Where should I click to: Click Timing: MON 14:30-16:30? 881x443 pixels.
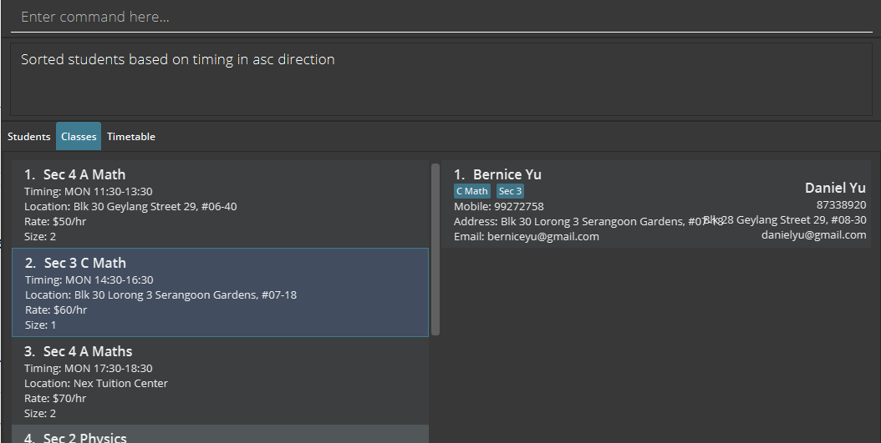coord(89,279)
